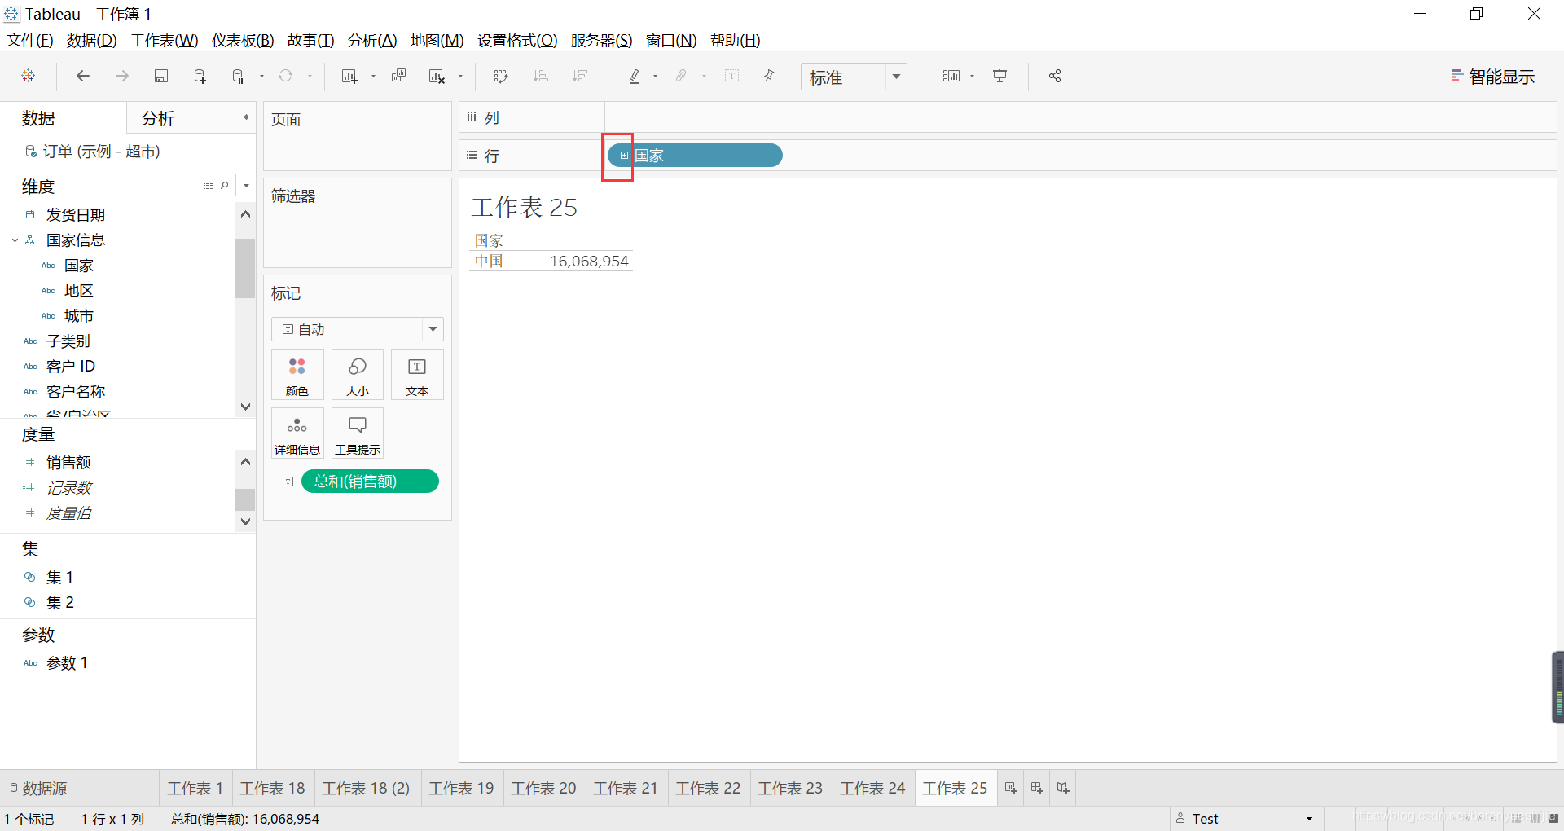This screenshot has height=831, width=1564.
Task: Click the new worksheet toolbar icon
Action: (x=349, y=76)
